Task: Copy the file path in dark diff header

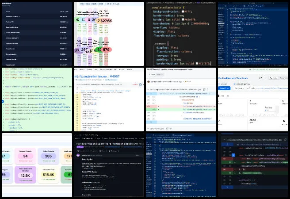Action: tap(285, 140)
